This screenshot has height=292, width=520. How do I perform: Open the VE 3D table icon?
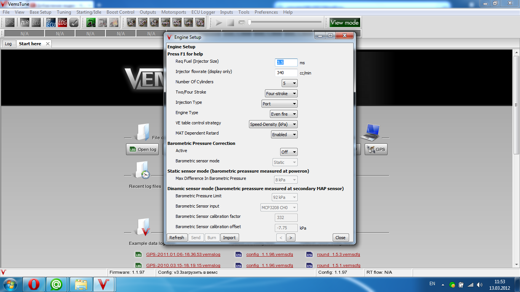(131, 23)
